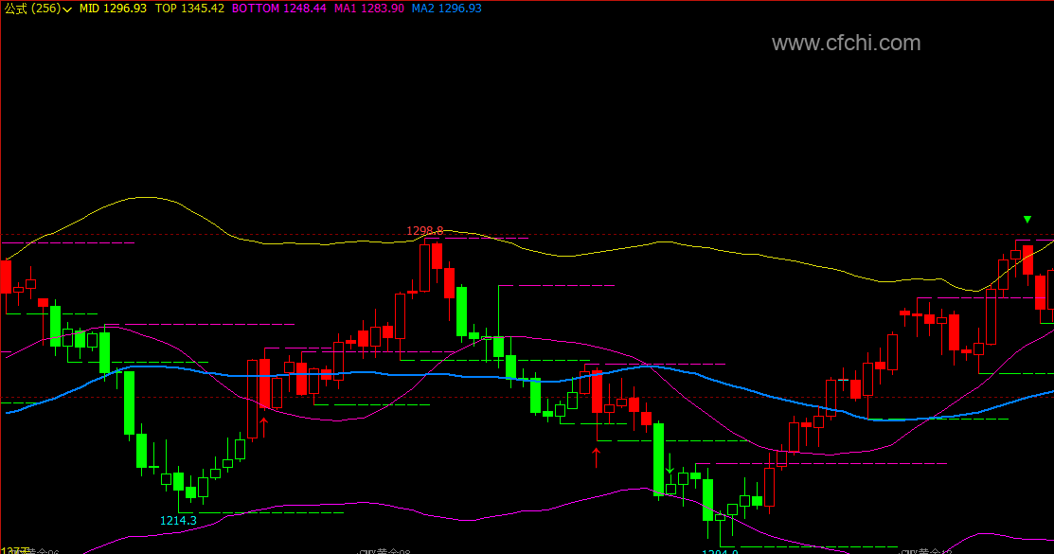Viewport: 1054px width, 554px height.
Task: Click the green down-triangle marker above the chart
Action: tap(1027, 219)
